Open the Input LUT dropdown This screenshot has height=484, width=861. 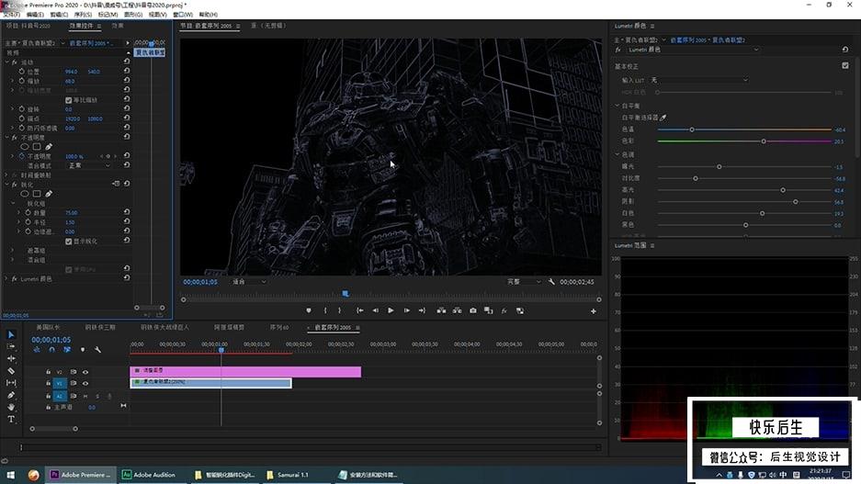699,80
